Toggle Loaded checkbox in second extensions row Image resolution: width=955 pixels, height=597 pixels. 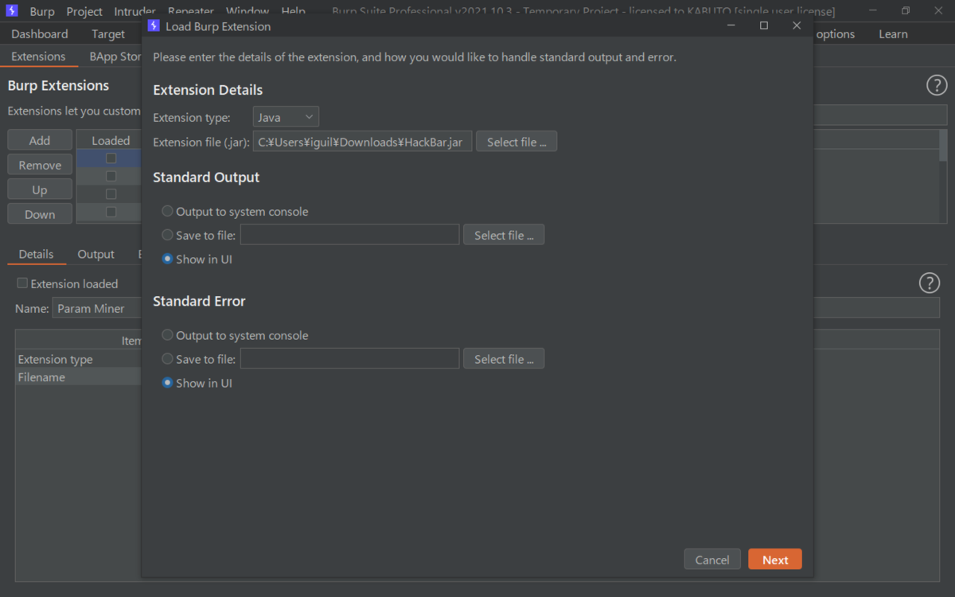click(111, 176)
